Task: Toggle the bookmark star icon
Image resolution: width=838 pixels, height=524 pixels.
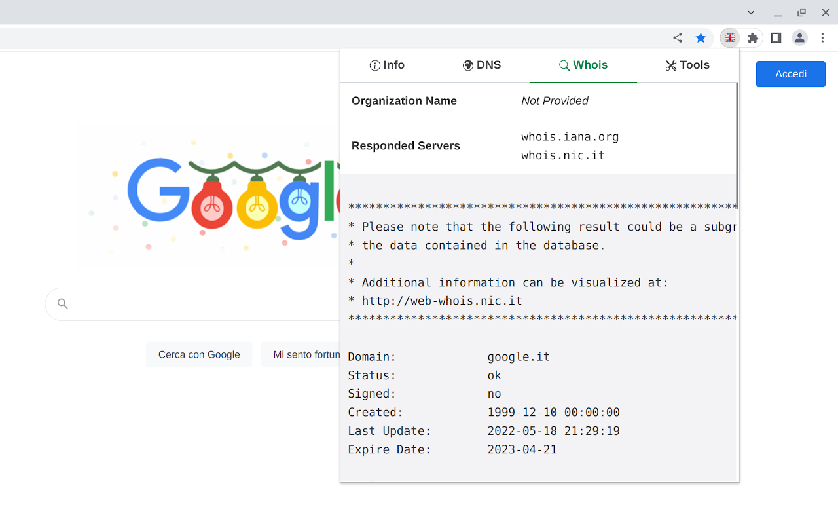Action: point(701,38)
